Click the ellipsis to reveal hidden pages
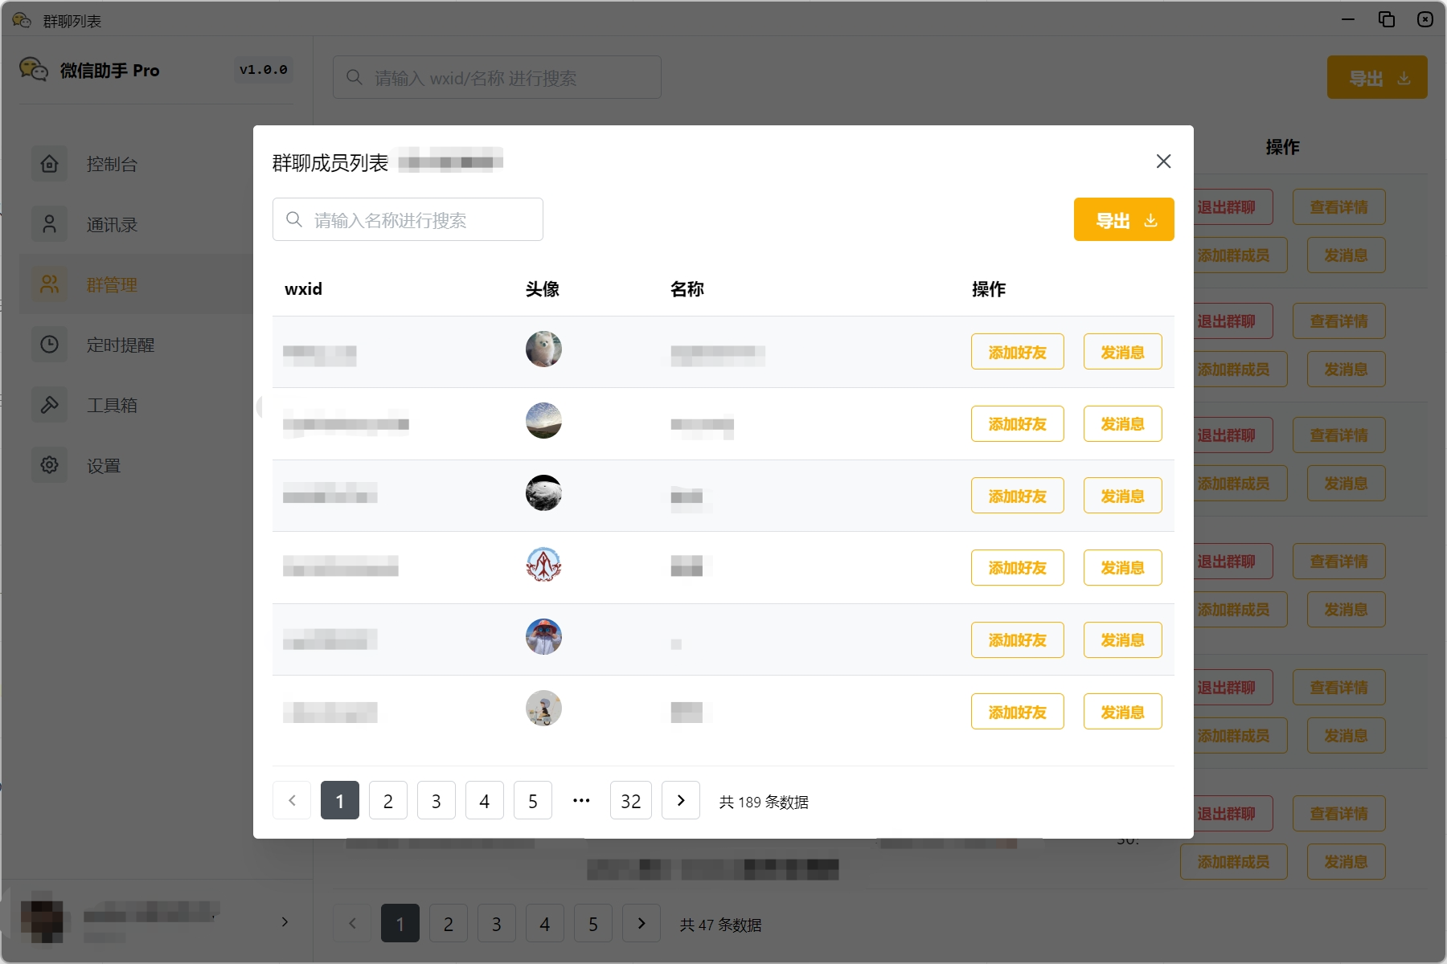The width and height of the screenshot is (1447, 964). tap(581, 800)
